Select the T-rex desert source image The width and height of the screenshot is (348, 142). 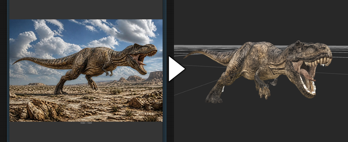click(86, 70)
